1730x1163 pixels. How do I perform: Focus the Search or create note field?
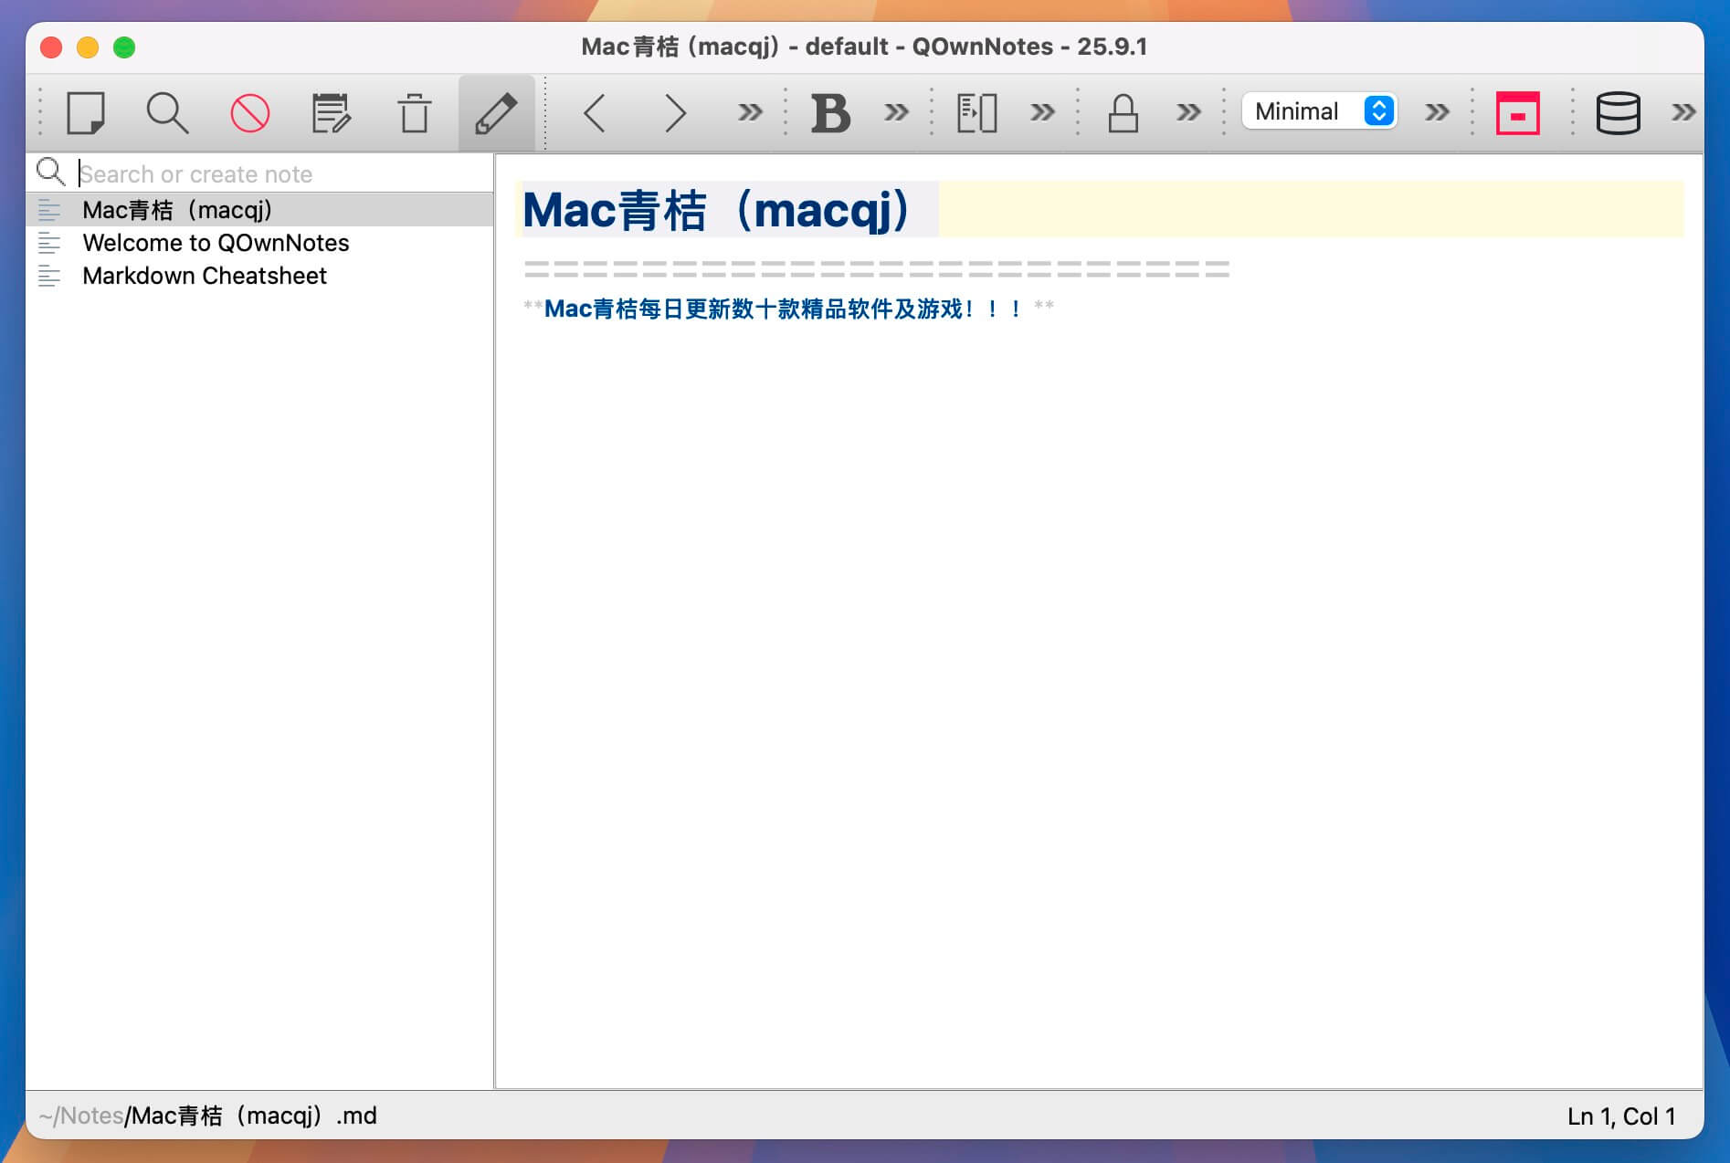(283, 173)
